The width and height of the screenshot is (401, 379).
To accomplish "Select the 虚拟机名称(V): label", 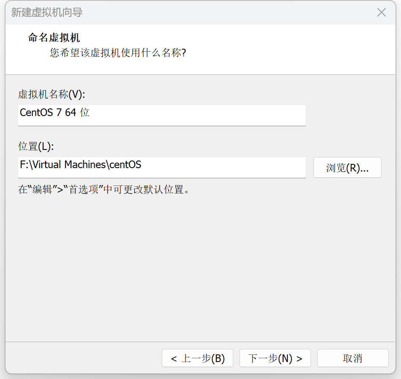I will click(x=52, y=94).
